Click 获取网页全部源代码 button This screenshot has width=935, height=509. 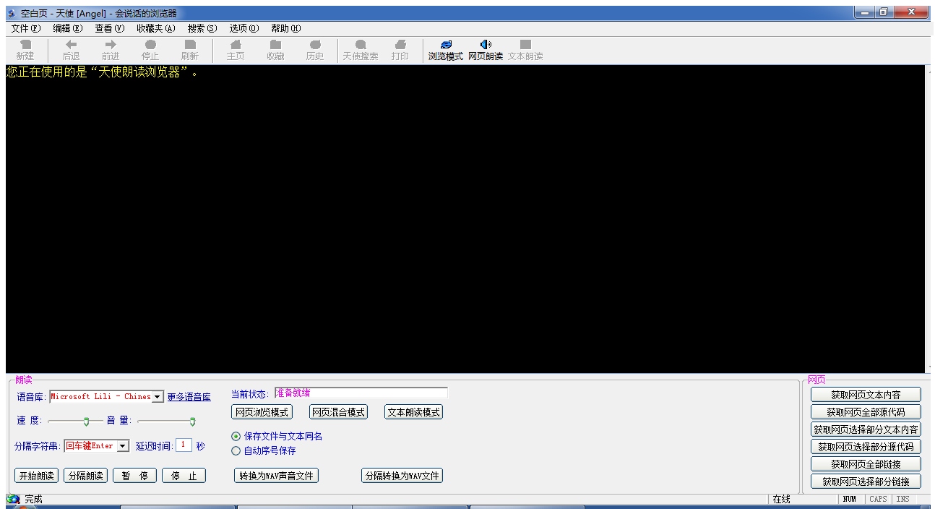866,412
